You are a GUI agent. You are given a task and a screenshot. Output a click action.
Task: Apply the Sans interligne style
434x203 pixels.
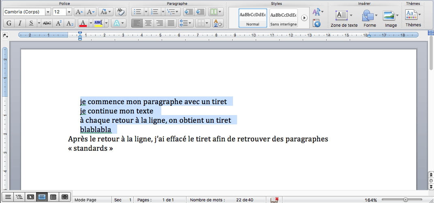coord(283,18)
